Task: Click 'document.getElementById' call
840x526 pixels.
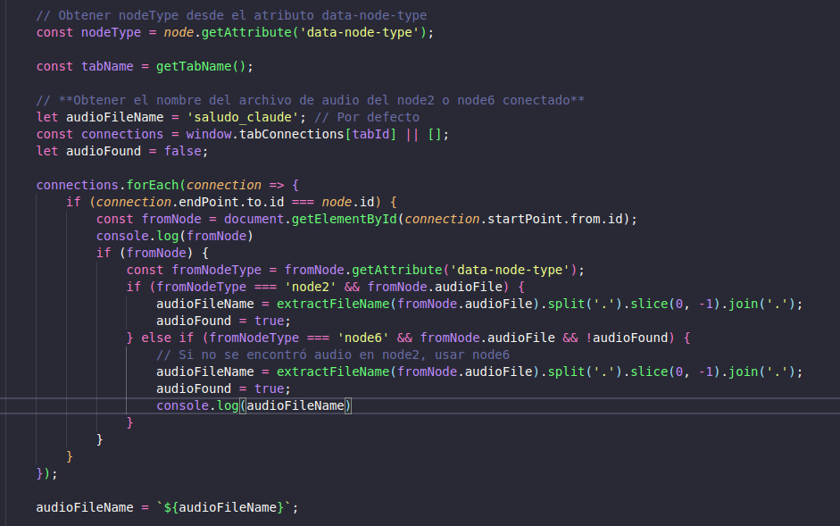Action: click(310, 220)
